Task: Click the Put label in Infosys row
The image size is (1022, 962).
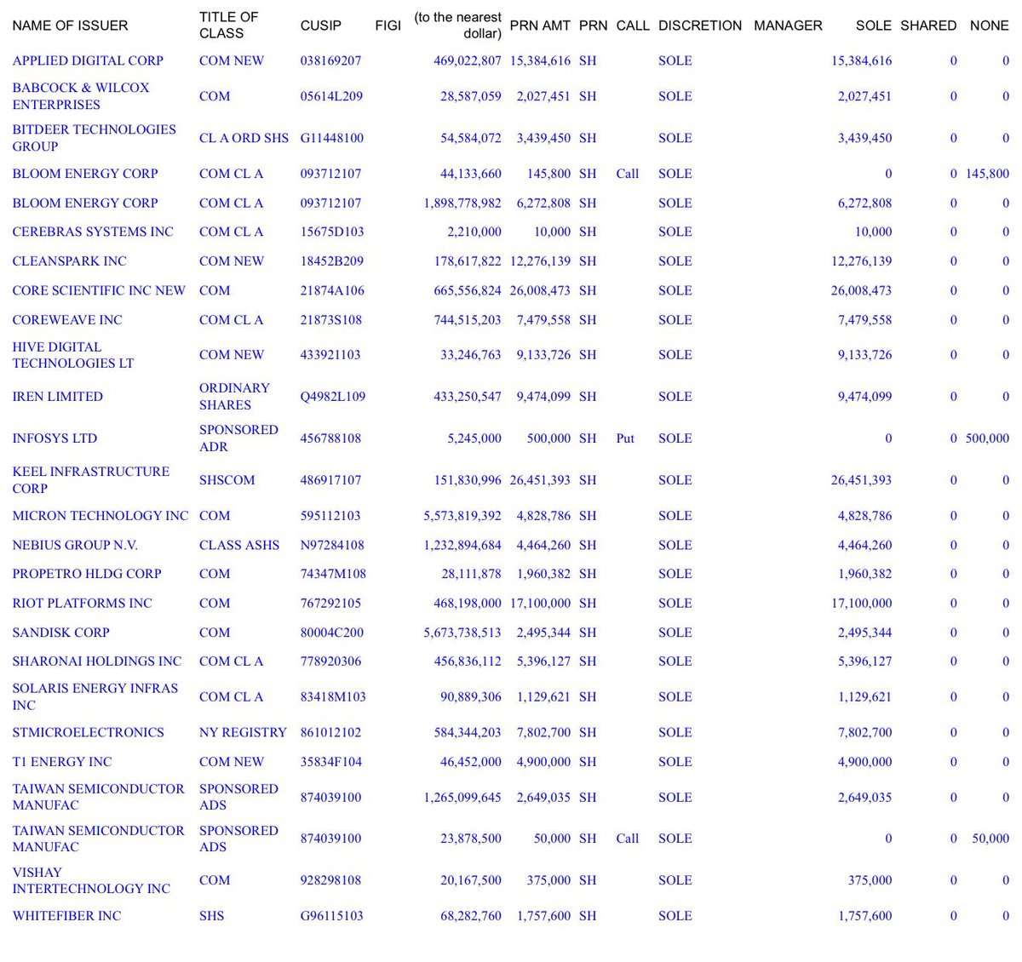Action: 625,438
